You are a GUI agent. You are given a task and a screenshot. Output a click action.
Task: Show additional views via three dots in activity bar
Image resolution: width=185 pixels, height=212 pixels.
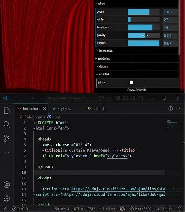7,152
